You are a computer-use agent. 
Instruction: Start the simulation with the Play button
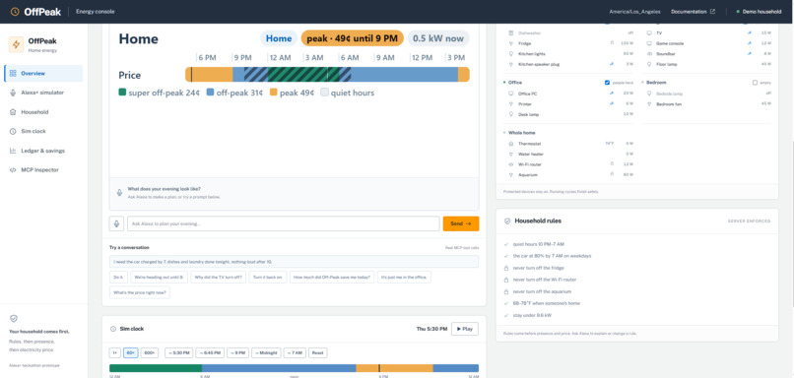(x=465, y=329)
